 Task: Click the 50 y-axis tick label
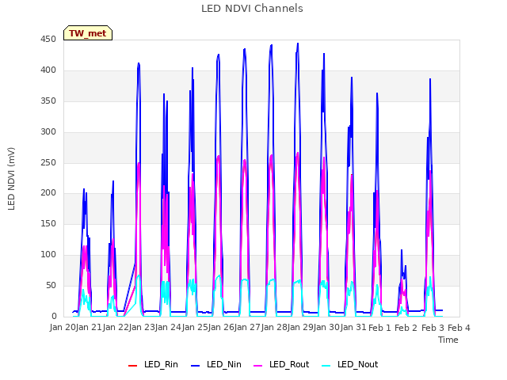pyautogui.click(x=51, y=286)
